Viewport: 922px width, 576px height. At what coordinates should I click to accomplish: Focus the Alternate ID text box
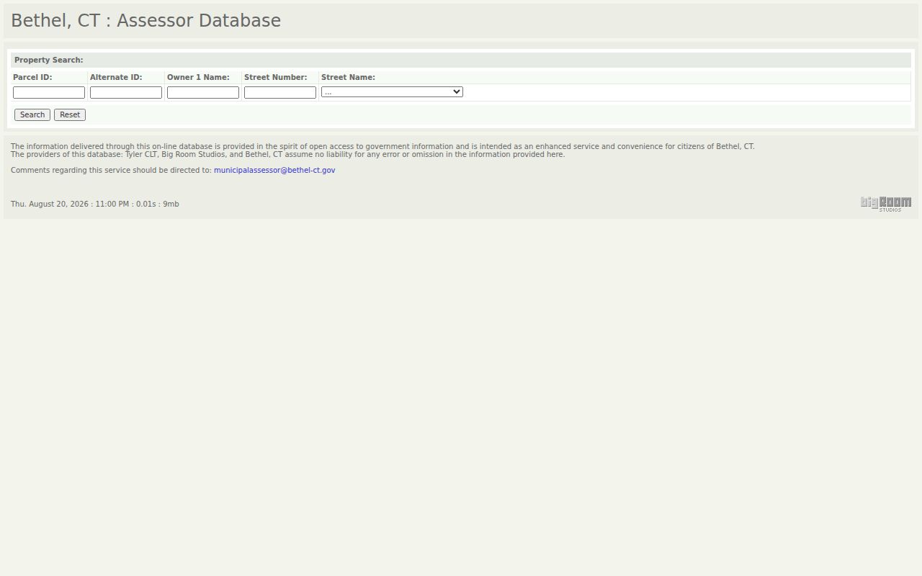click(126, 92)
